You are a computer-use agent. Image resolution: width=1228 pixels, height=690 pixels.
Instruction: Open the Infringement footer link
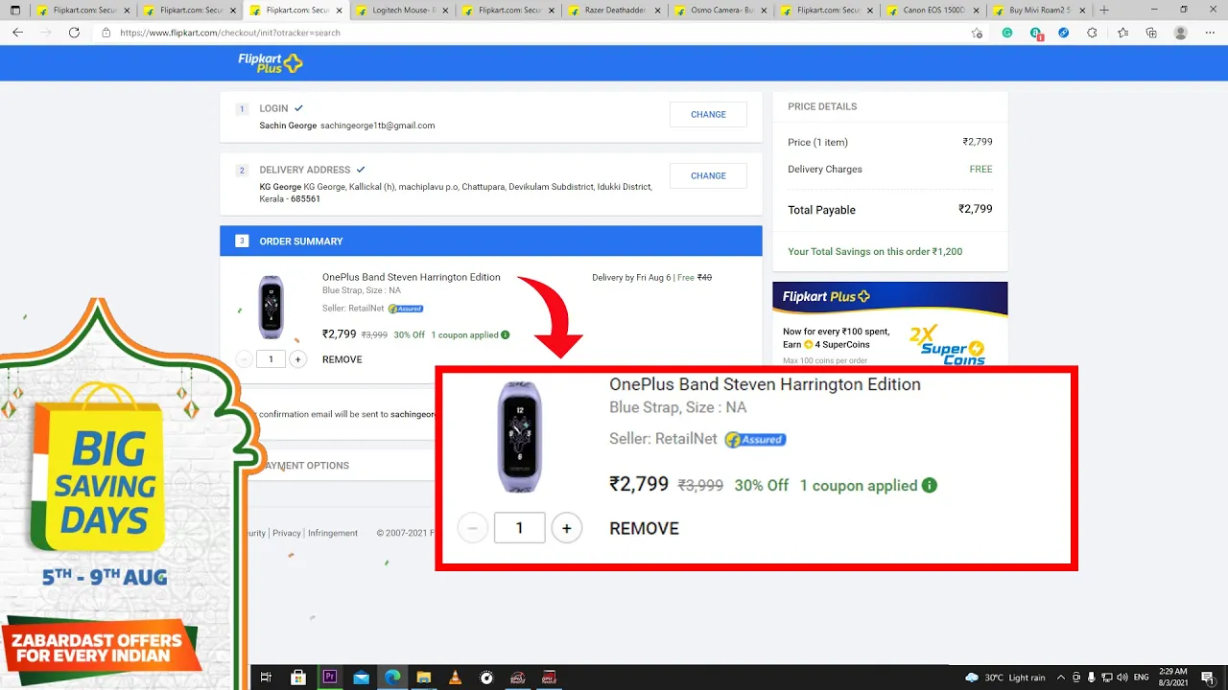(x=333, y=533)
